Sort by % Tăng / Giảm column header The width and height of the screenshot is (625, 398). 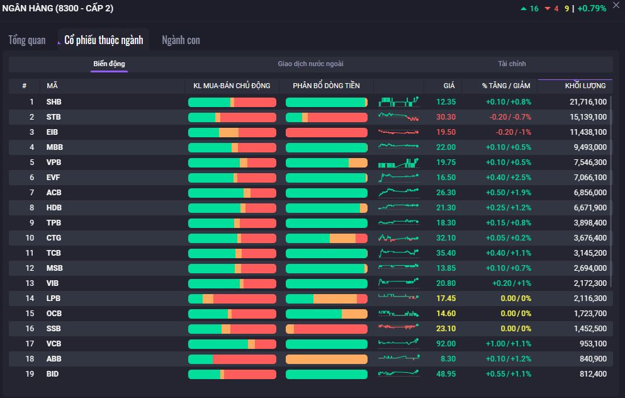click(x=506, y=86)
